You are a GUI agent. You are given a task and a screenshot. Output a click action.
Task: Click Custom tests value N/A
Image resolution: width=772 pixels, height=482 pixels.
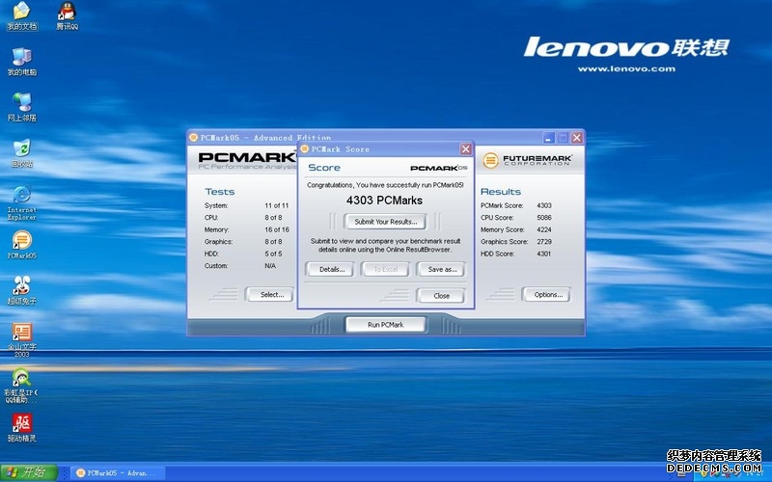270,266
